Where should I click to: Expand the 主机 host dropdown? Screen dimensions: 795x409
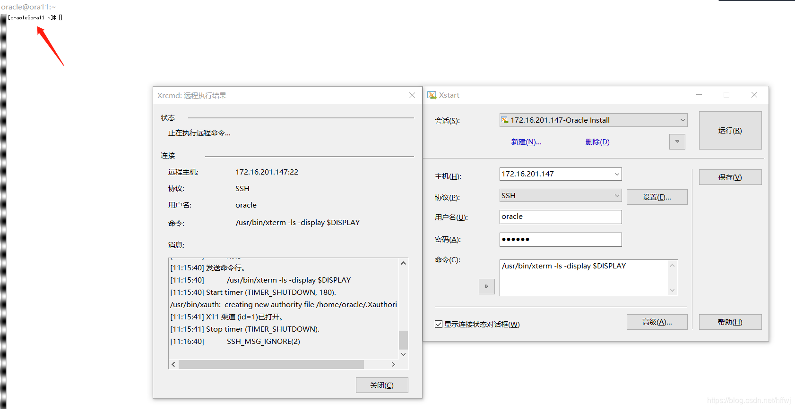tap(617, 174)
